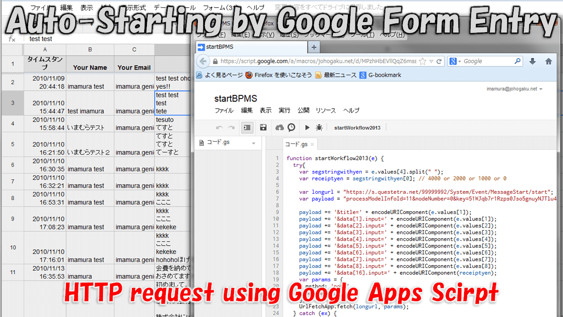Click cell test imamura
The image size is (563, 317).
[x=90, y=103]
